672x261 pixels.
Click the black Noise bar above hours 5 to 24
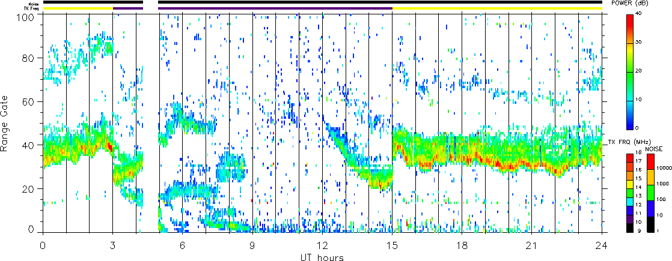[380, 2]
